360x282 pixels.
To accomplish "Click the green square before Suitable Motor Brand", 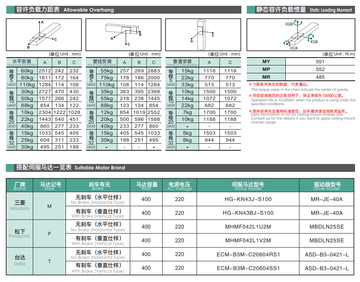I will (10, 168).
